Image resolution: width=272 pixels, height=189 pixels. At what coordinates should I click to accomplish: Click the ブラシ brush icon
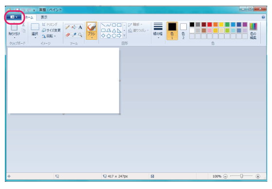(x=91, y=27)
